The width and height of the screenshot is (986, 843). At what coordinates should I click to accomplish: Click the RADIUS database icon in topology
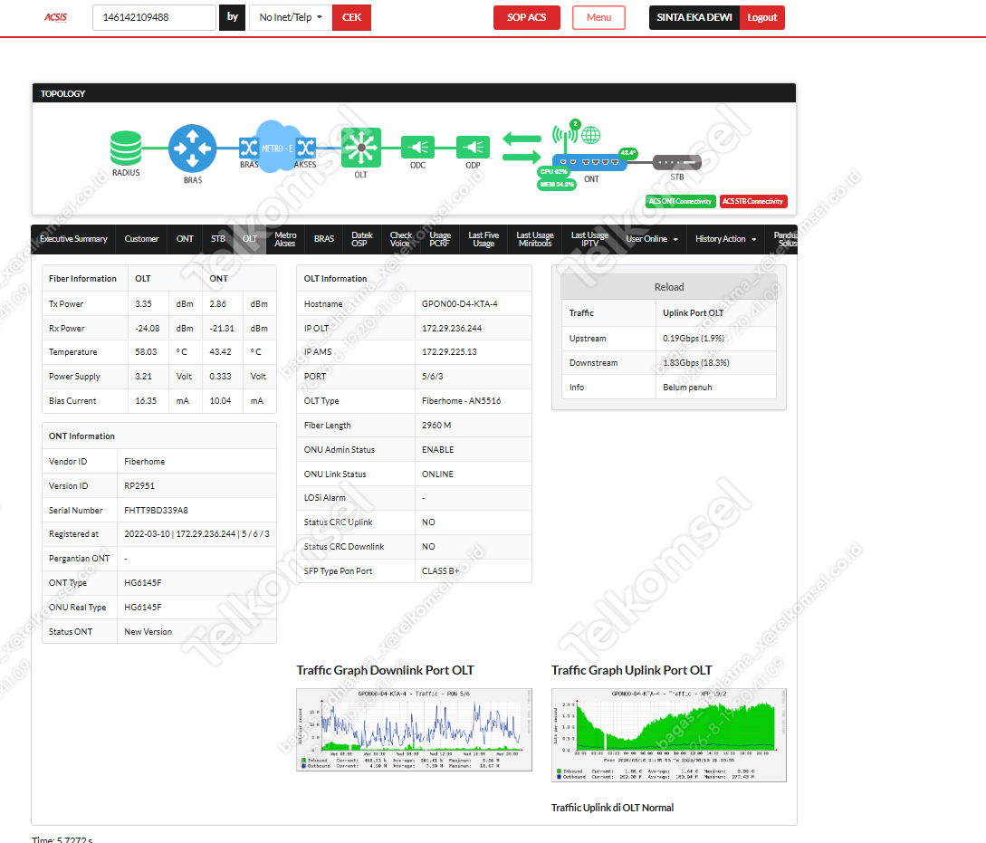pos(126,148)
